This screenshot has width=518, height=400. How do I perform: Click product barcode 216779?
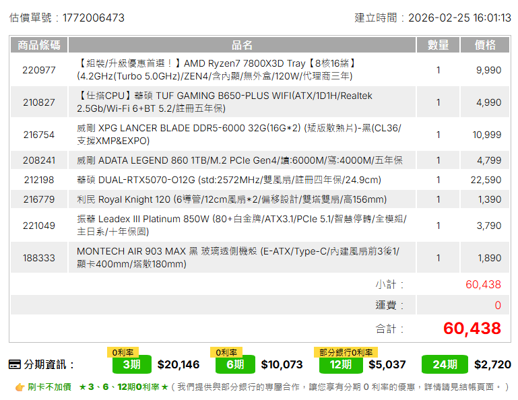(x=39, y=199)
